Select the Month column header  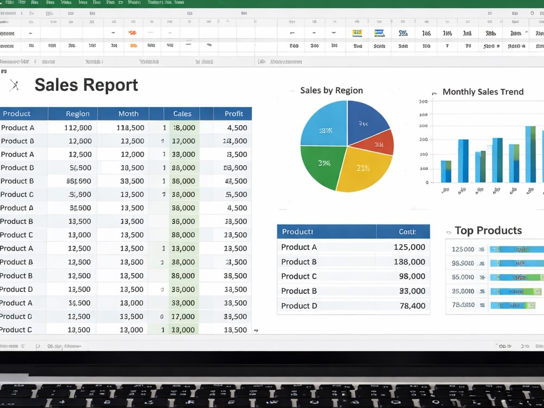click(123, 114)
